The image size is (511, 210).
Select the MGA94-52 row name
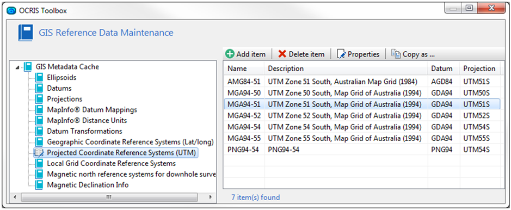coord(244,116)
